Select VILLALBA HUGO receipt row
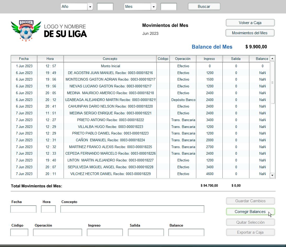 (x=140, y=127)
